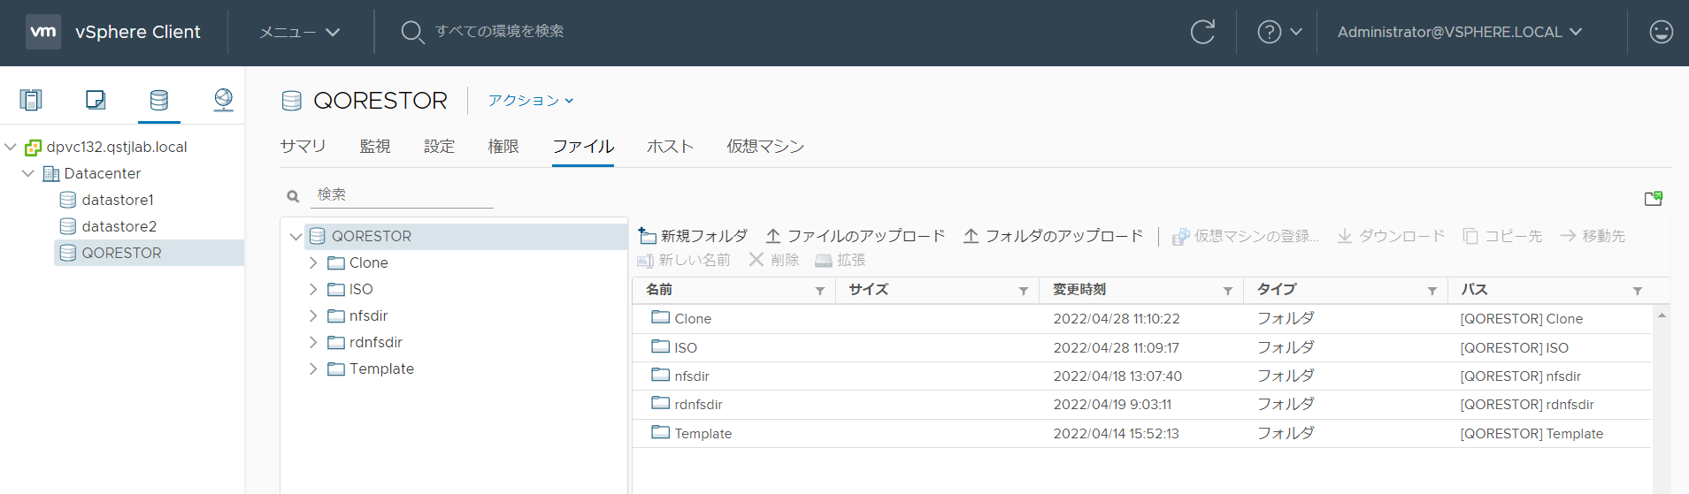Click the vm logo in the header
Screen dimensions: 1689x494
43,32
